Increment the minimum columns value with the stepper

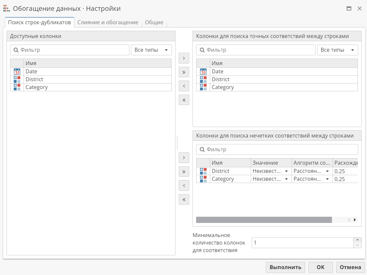[x=358, y=241]
